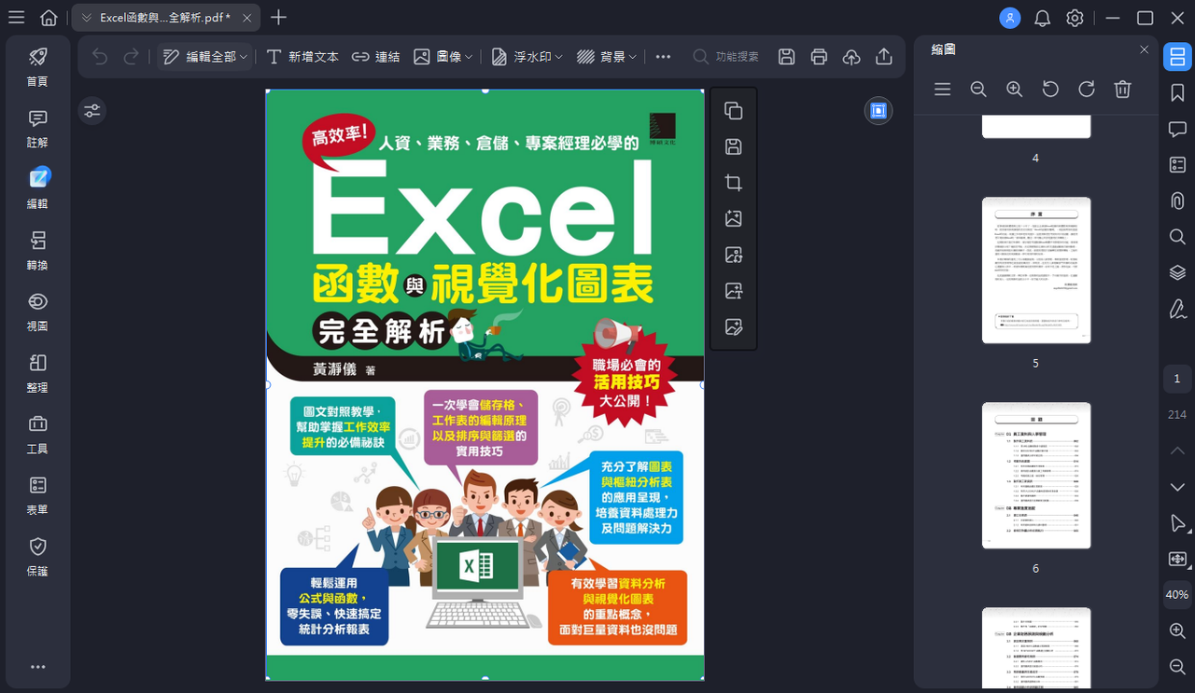Open the properties sliders panel toggle
The height and width of the screenshot is (693, 1195).
pyautogui.click(x=92, y=111)
